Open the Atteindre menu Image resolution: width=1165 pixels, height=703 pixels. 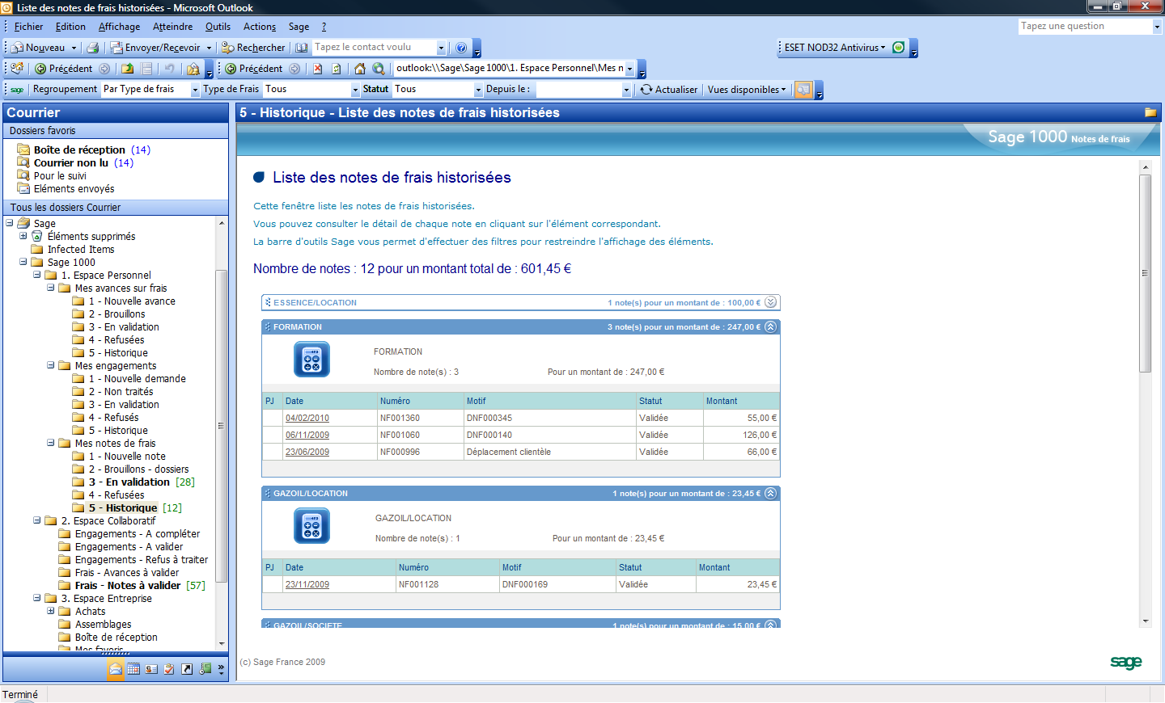coord(172,27)
